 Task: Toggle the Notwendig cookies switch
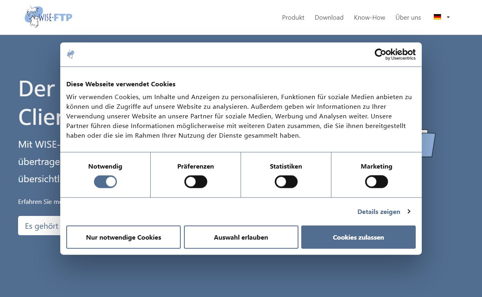click(x=105, y=182)
